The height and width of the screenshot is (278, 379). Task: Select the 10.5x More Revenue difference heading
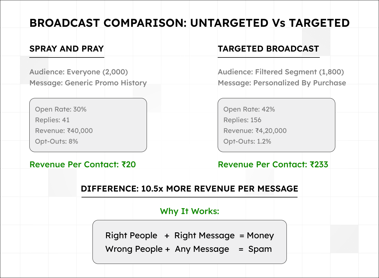(189, 189)
